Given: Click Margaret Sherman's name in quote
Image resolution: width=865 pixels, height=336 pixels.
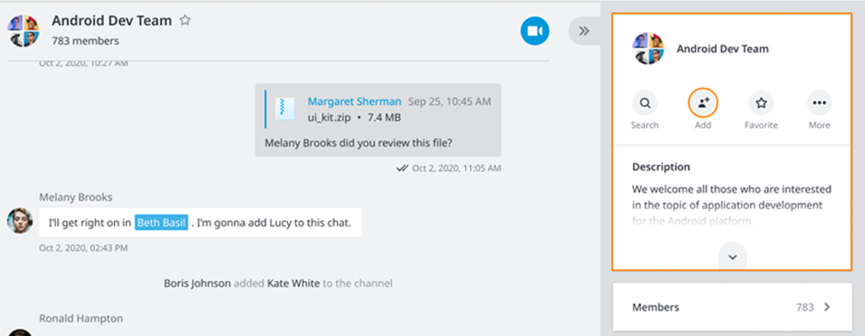Looking at the screenshot, I should pyautogui.click(x=354, y=101).
